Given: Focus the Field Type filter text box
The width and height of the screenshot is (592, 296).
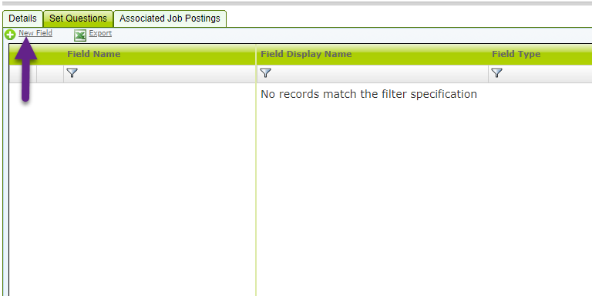Looking at the screenshot, I should coord(547,73).
